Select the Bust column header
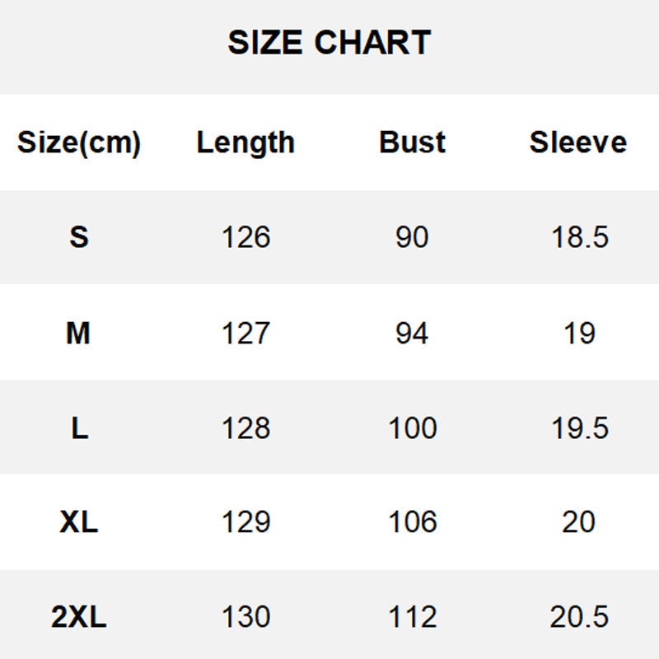659x659 pixels. [x=412, y=143]
